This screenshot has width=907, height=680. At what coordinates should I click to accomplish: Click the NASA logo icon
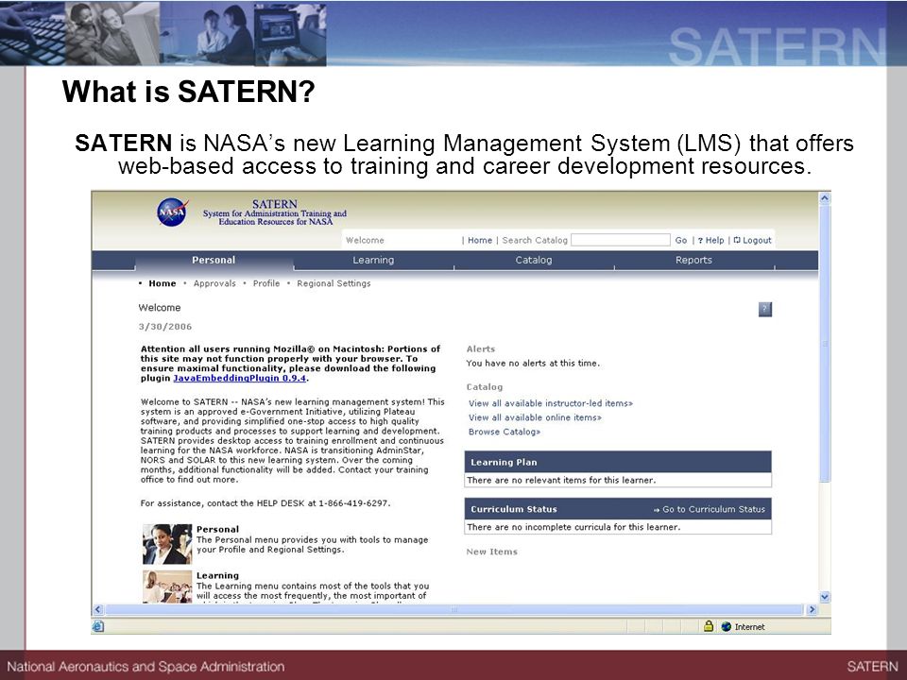pyautogui.click(x=172, y=212)
